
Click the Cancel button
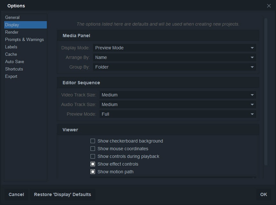pyautogui.click(x=16, y=194)
